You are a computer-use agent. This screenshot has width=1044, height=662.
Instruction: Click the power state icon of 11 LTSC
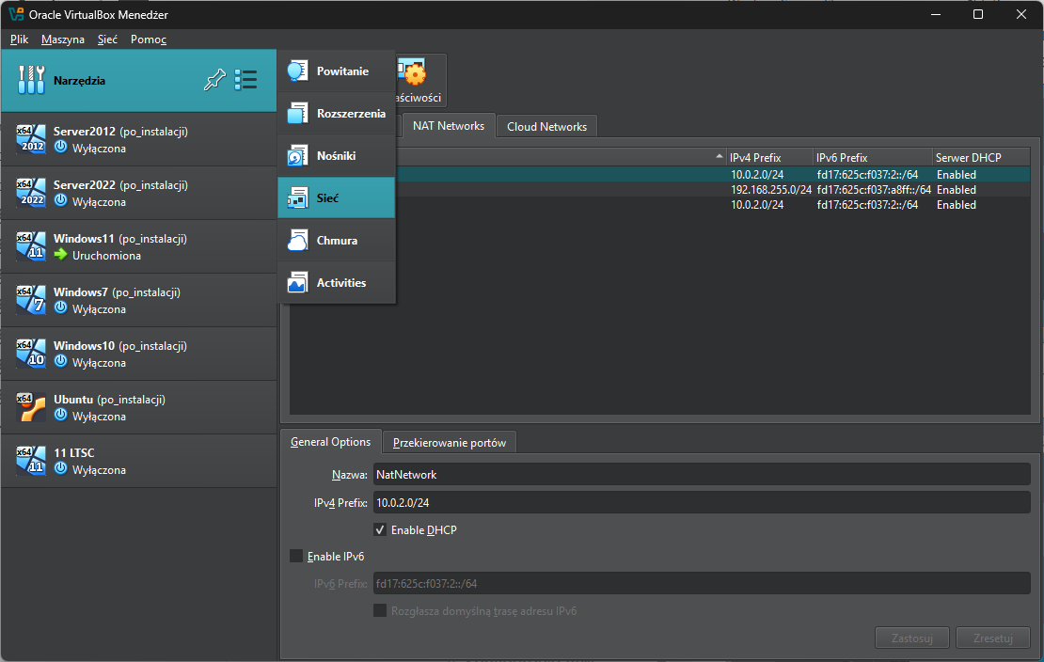coord(60,467)
